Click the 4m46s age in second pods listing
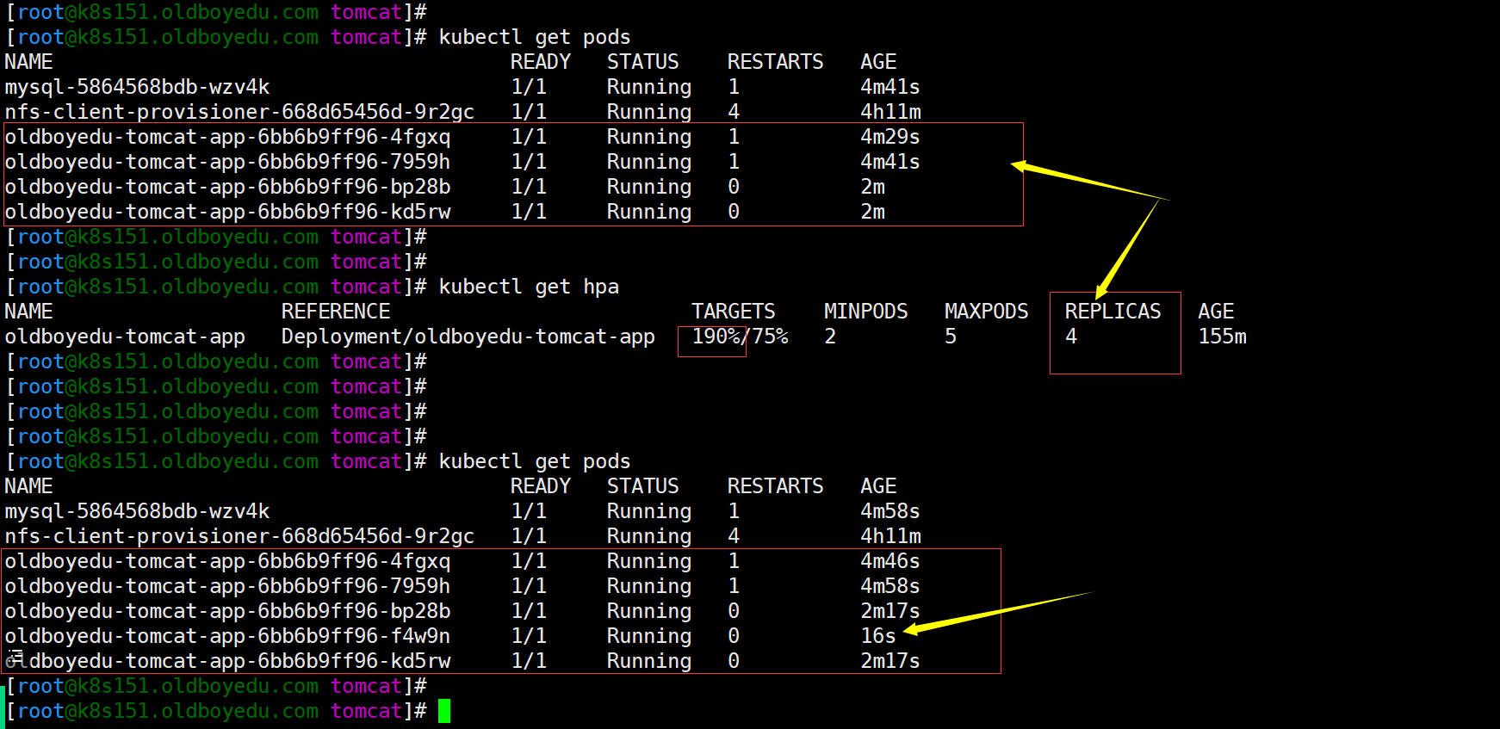1500x729 pixels. click(x=889, y=561)
